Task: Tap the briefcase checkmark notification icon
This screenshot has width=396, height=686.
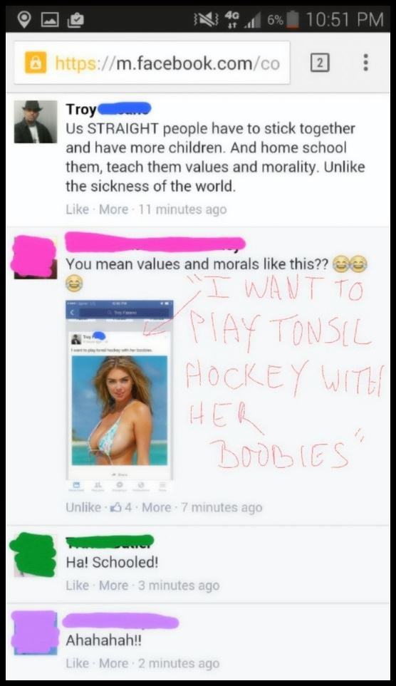Action: point(75,20)
